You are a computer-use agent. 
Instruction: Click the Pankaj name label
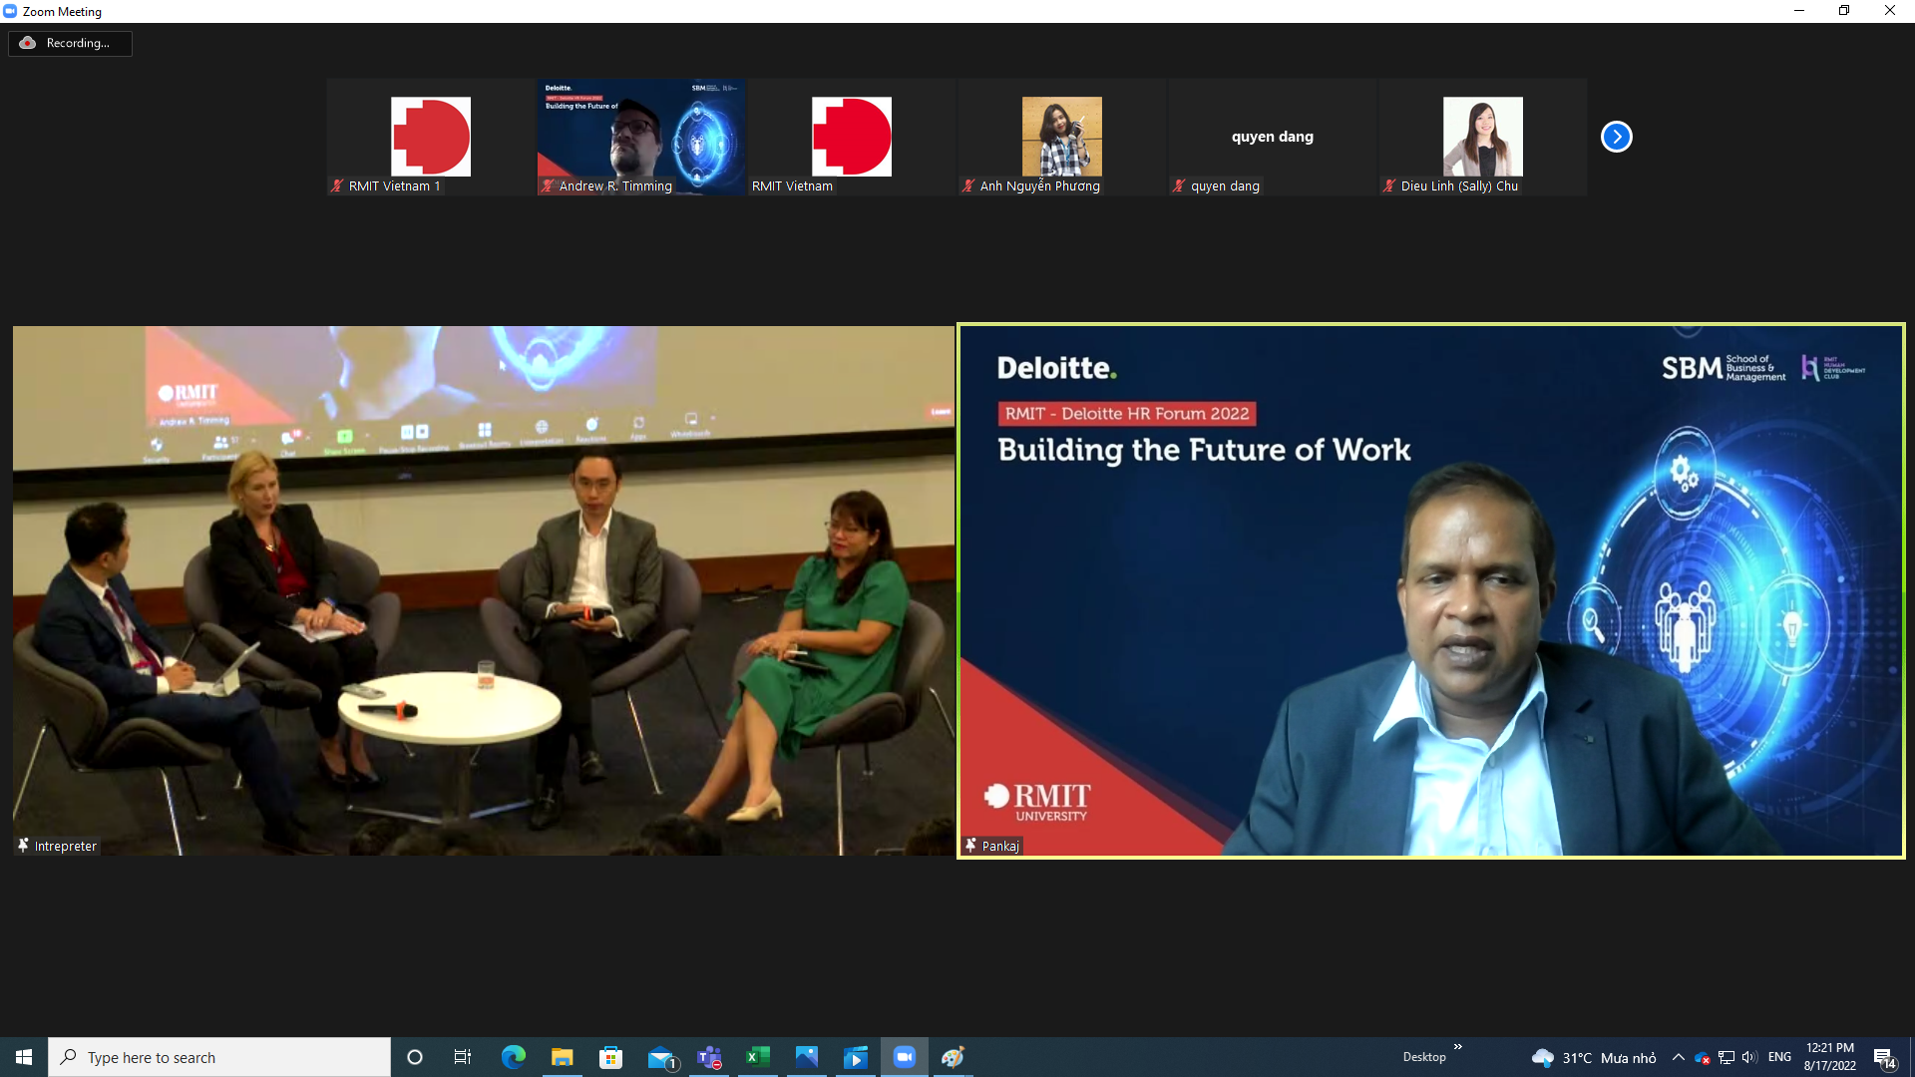1000,846
